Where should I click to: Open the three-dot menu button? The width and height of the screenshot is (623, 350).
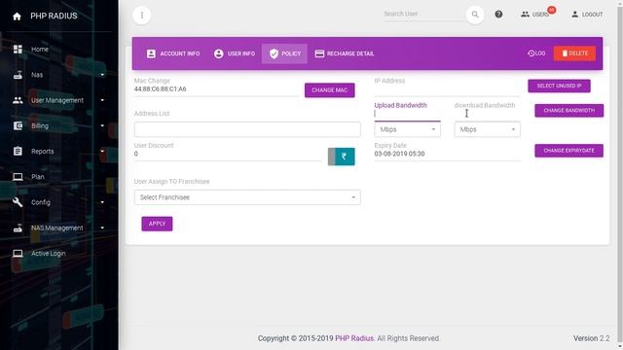click(142, 16)
